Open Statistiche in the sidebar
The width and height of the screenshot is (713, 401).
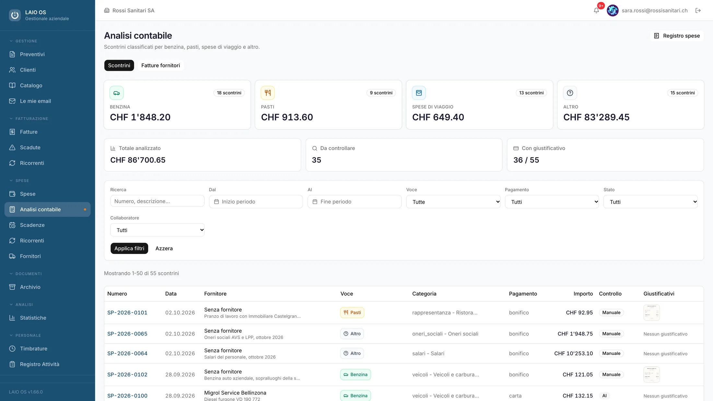tap(47, 318)
